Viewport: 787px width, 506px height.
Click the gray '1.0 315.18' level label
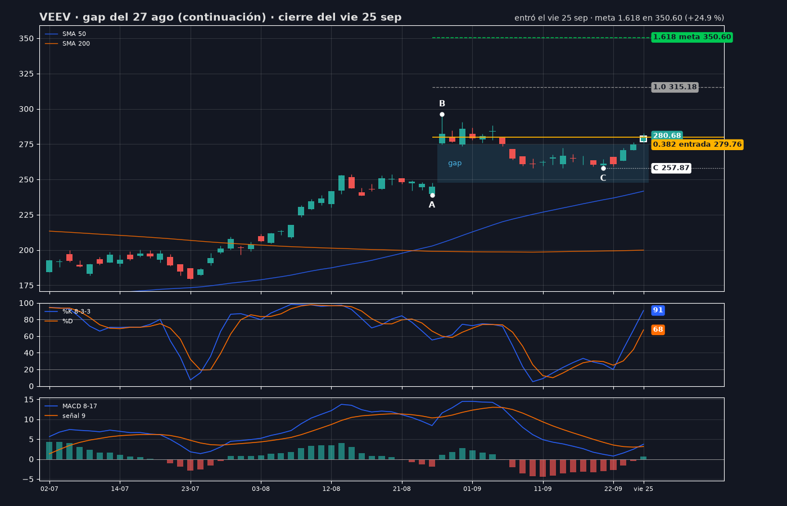675,87
